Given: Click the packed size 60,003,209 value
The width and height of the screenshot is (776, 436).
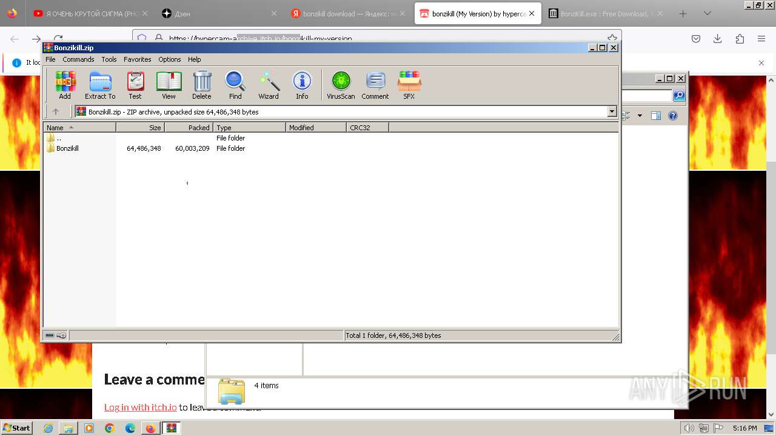Looking at the screenshot, I should [192, 148].
